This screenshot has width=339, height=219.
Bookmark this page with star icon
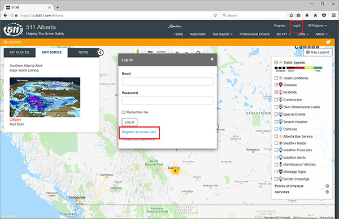click(291, 15)
